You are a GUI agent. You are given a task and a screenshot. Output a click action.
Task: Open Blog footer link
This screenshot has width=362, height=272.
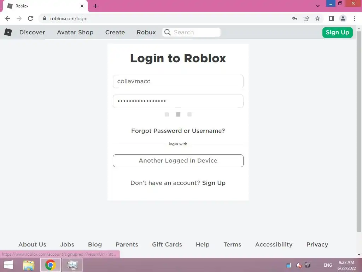click(95, 244)
